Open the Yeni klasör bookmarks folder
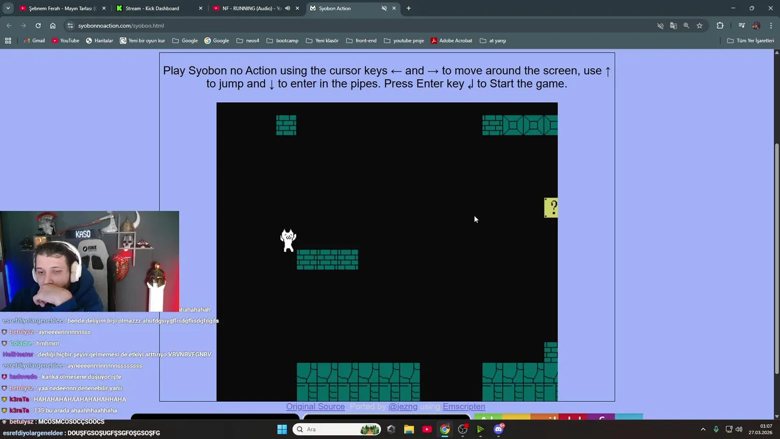This screenshot has height=439, width=780. click(x=322, y=40)
